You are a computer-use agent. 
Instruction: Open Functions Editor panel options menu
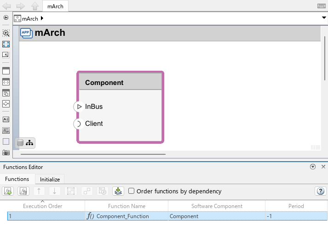pos(313,167)
